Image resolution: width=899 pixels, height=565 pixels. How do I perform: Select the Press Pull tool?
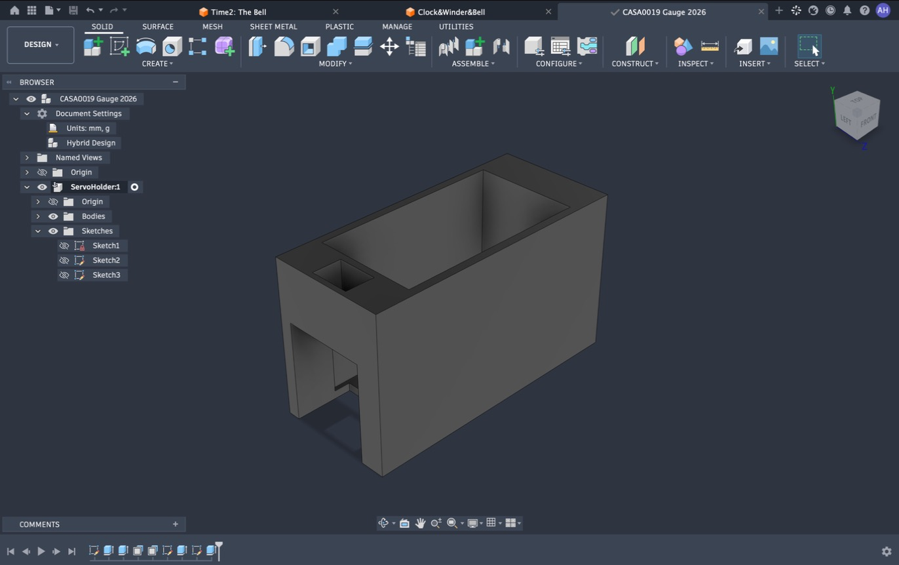(x=258, y=47)
